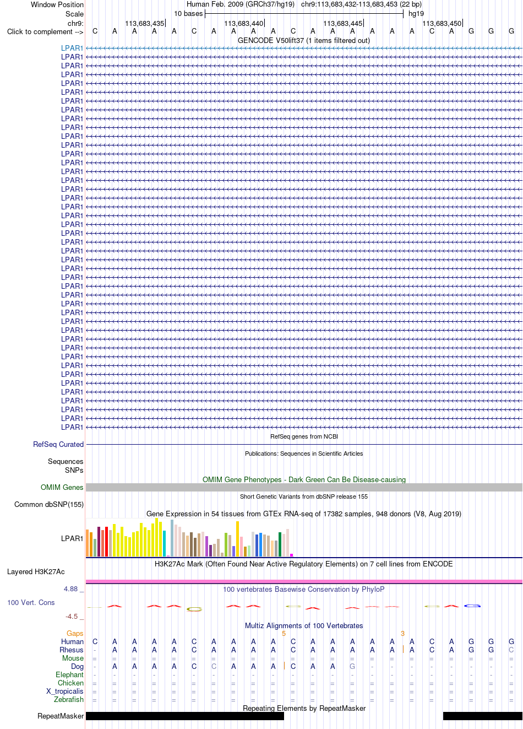Click the 'hg19' assembly label near scale
This screenshot has width=523, height=729.
click(416, 13)
